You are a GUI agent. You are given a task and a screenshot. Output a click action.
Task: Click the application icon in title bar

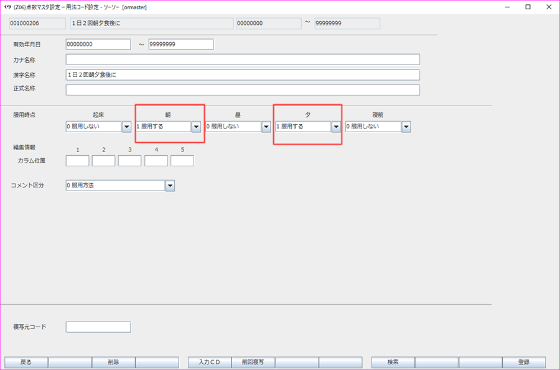coord(7,7)
